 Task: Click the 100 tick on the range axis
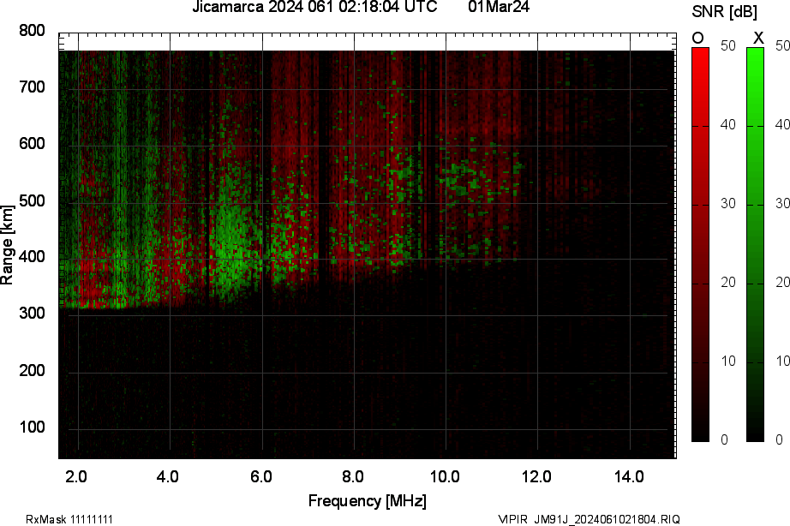(32, 427)
